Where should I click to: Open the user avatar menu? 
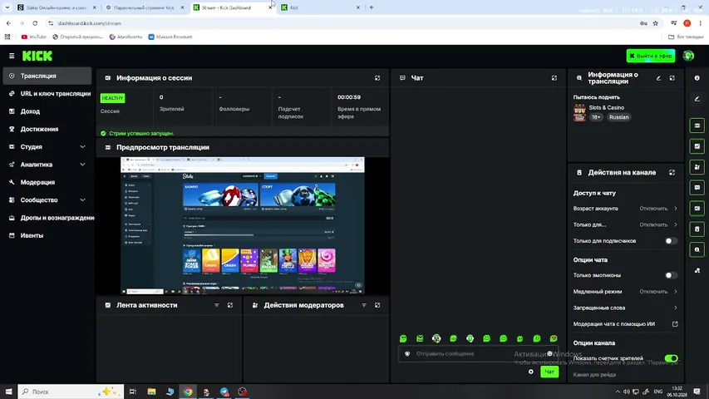[x=688, y=56]
